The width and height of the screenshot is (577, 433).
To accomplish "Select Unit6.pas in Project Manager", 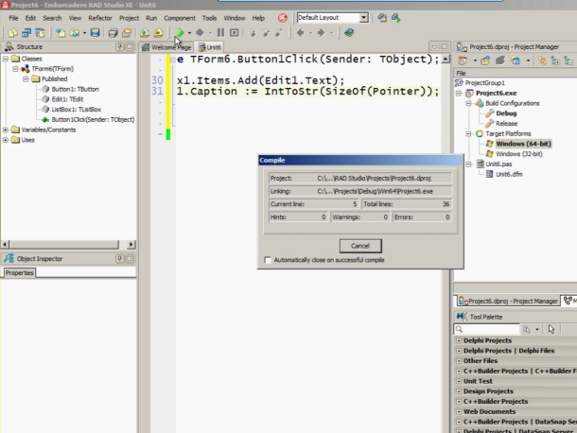I will point(498,165).
